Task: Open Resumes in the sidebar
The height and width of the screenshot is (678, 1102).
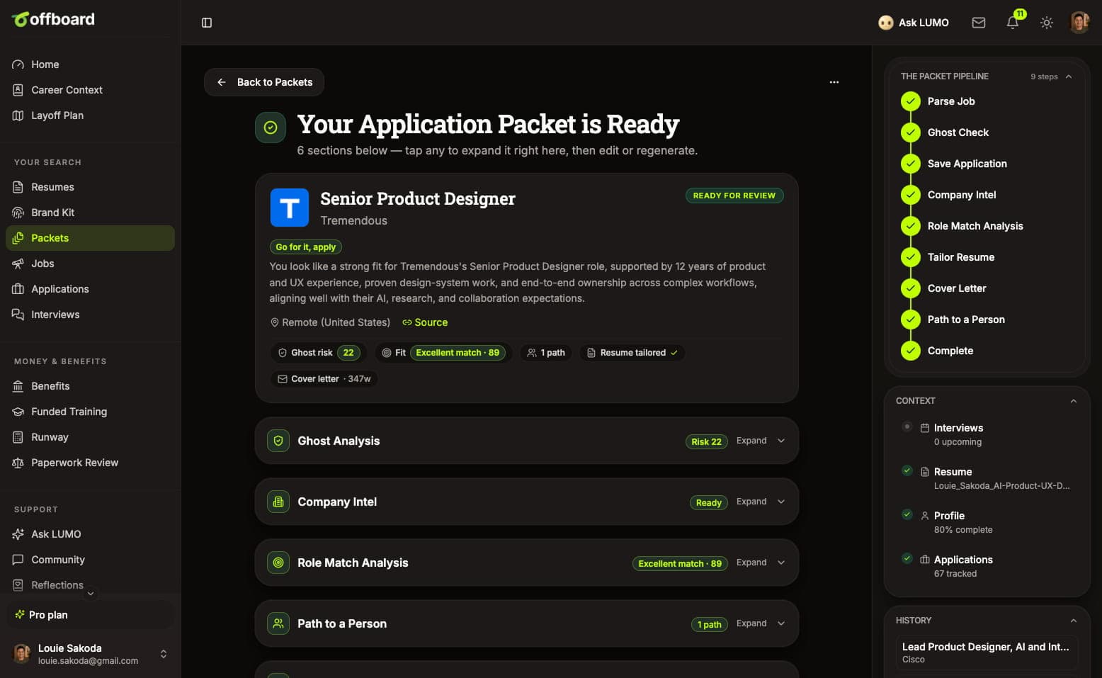Action: pos(90,187)
